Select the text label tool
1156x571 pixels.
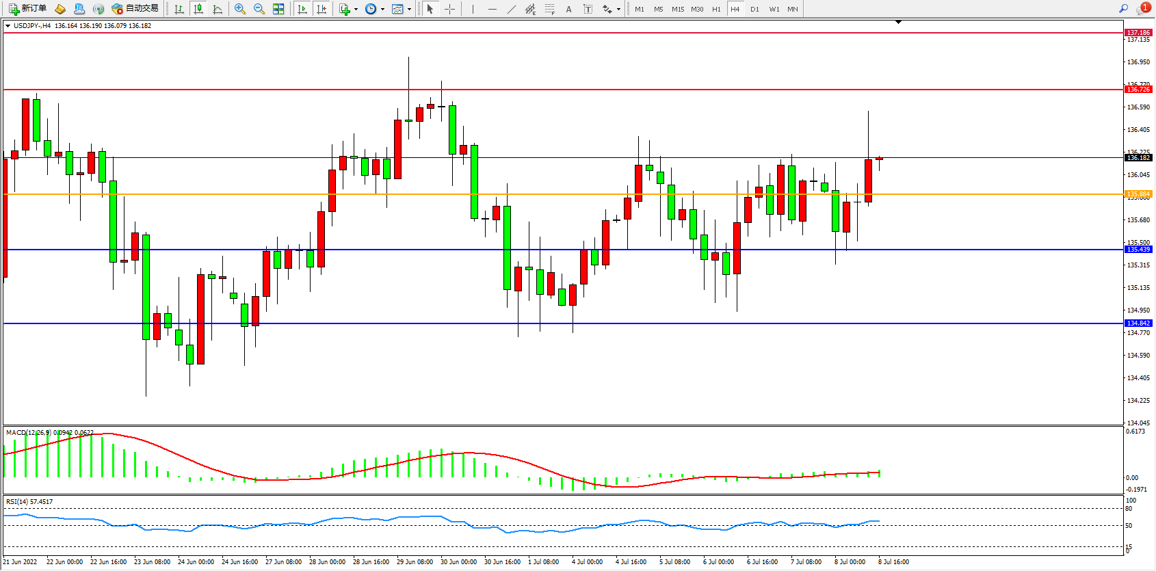[588, 9]
